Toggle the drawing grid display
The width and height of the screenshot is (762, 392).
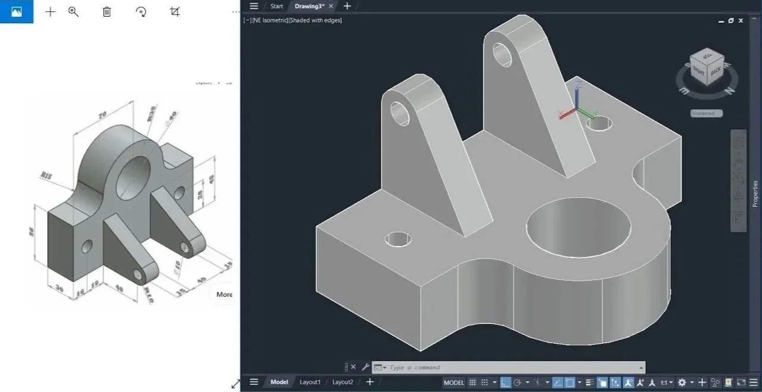click(472, 382)
